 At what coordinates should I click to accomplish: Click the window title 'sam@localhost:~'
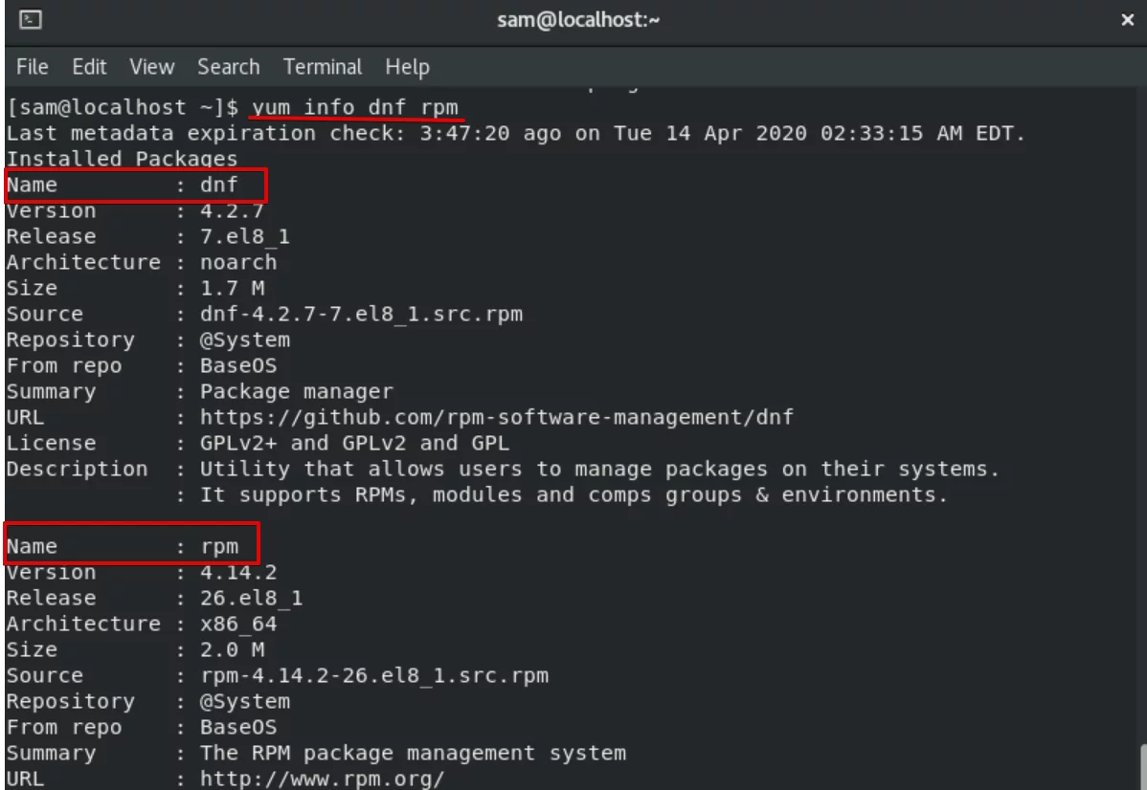tap(578, 20)
